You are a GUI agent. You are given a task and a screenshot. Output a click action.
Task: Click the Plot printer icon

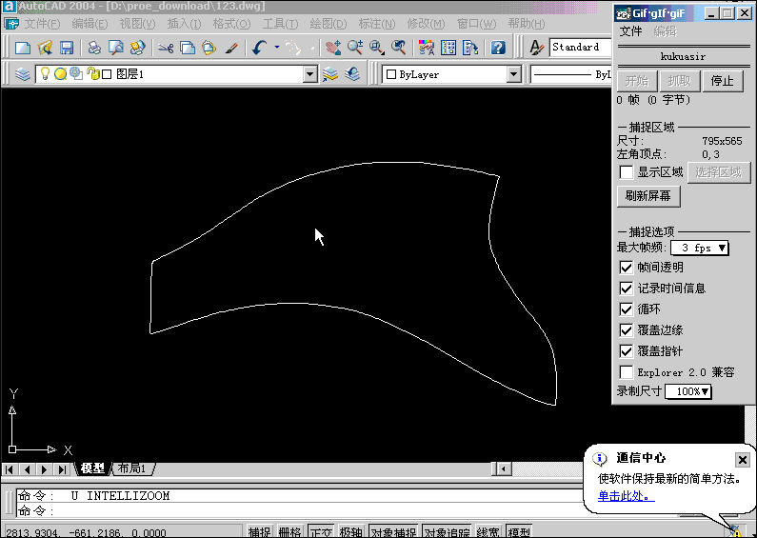pyautogui.click(x=94, y=48)
